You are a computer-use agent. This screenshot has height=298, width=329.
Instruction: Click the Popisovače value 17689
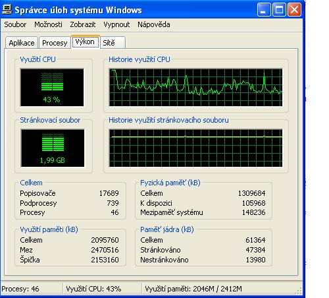(109, 193)
